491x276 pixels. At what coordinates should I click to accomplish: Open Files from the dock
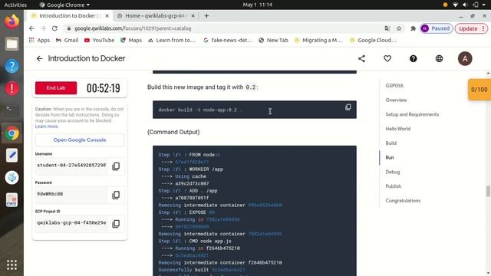point(12,44)
